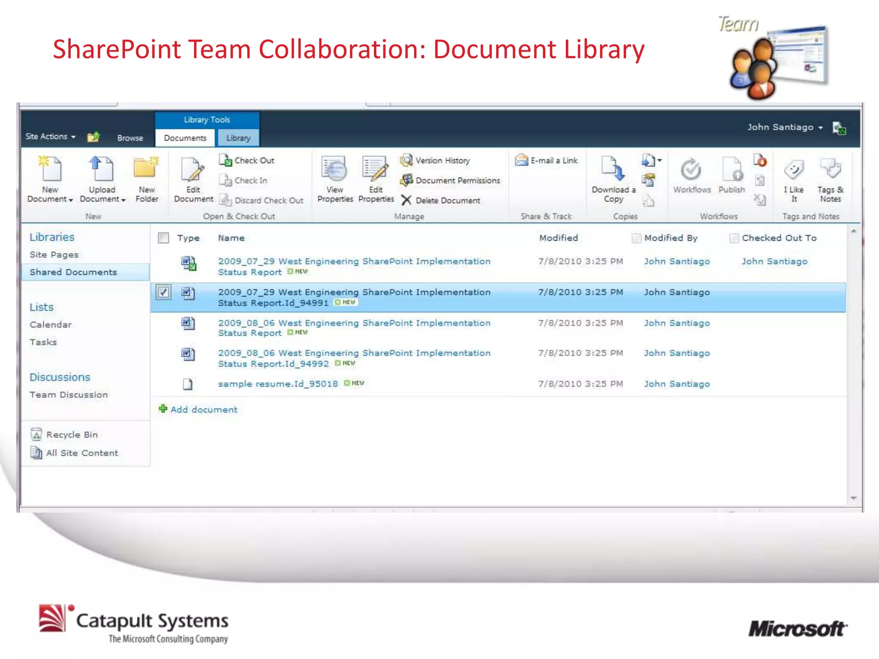Toggle the Modified By column checkbox
Viewport: 879px width, 659px height.
636,238
